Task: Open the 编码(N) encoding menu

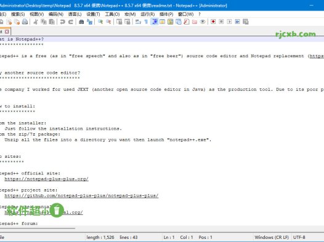Action: (x=56, y=14)
